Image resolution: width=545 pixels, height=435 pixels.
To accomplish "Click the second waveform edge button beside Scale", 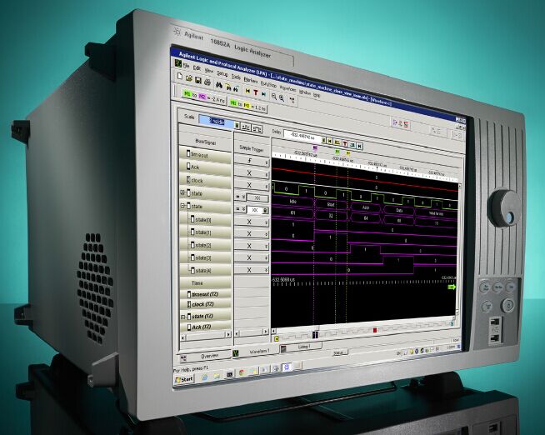I will tap(257, 129).
